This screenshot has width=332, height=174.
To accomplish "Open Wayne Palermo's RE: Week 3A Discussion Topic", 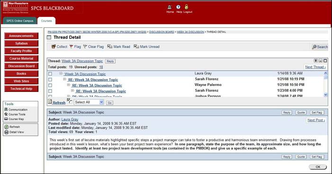I will [97, 85].
